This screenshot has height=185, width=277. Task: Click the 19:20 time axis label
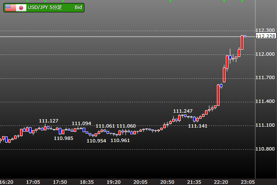tap(114, 182)
